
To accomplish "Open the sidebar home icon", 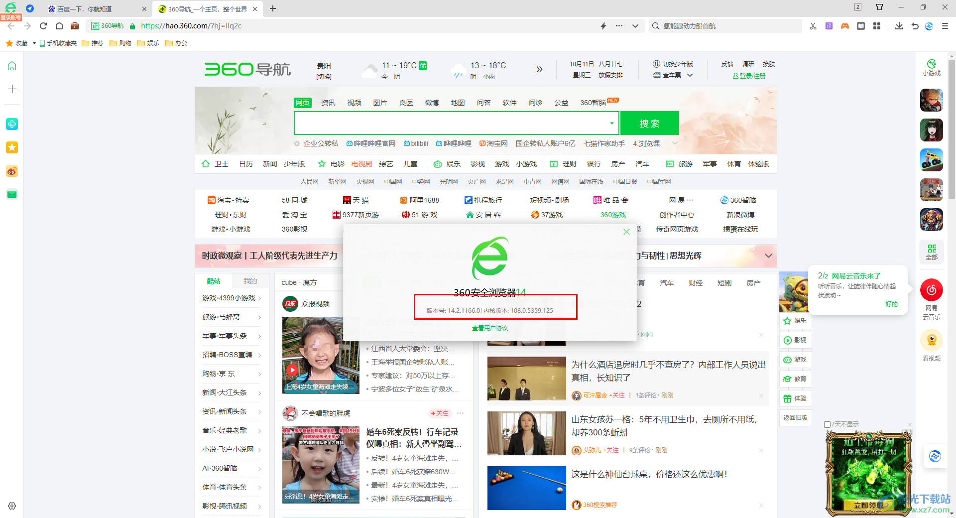I will click(12, 66).
